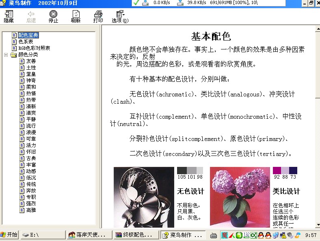320x241 pixels.
Task: Open the 怀旧 topic page
Action: pyautogui.click(x=31, y=152)
